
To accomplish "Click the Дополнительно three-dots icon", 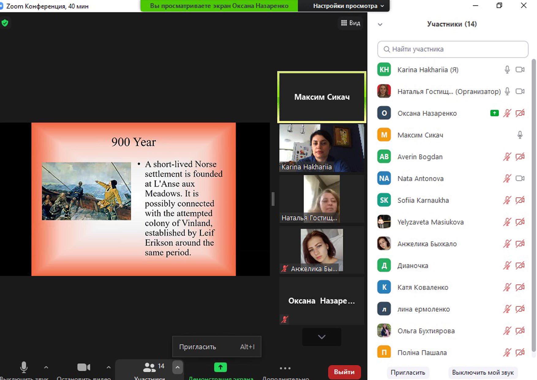I will pos(285,368).
